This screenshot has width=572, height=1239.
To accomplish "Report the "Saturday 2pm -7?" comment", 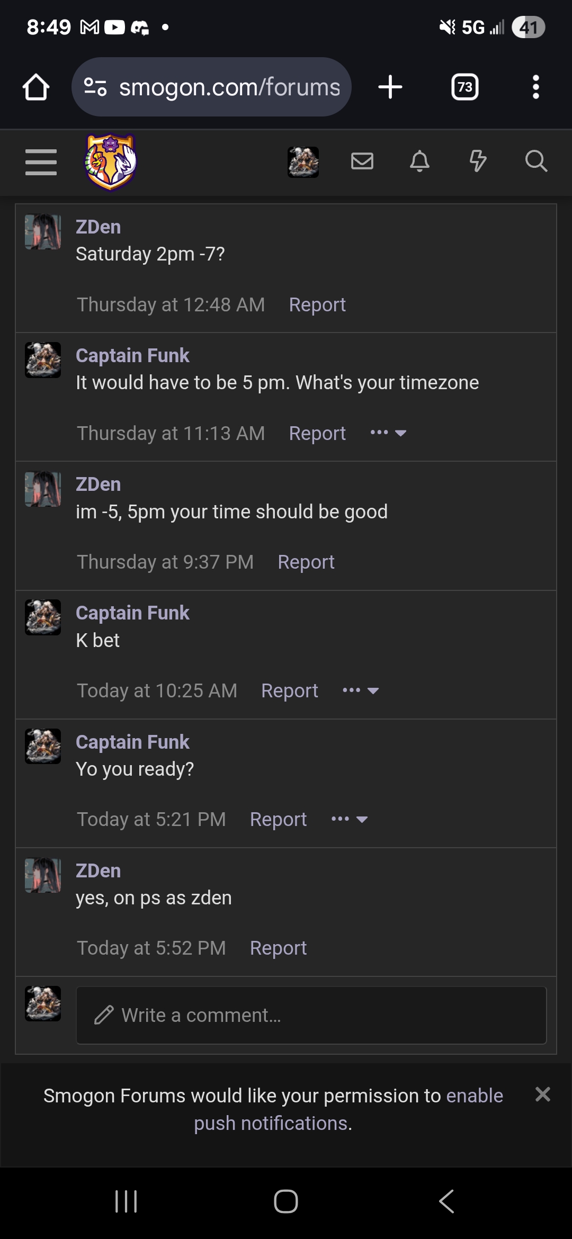I will click(x=317, y=305).
